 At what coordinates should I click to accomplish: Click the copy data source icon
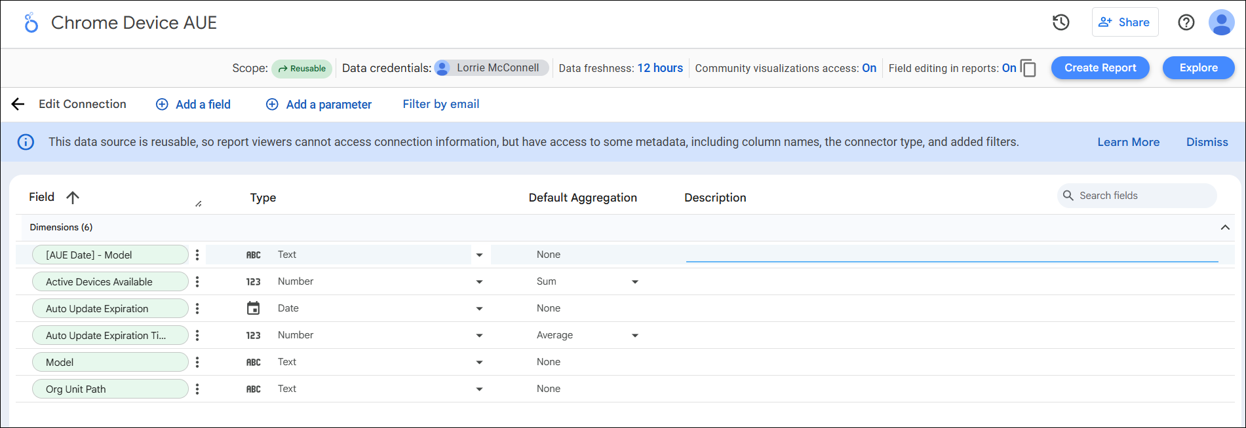pyautogui.click(x=1028, y=68)
